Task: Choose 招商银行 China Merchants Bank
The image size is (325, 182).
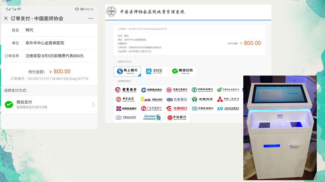Action: pyautogui.click(x=126, y=90)
